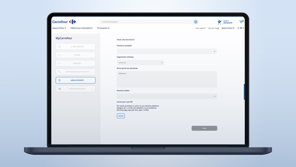
Task: Click the Carrefour logo
Action: click(x=64, y=22)
